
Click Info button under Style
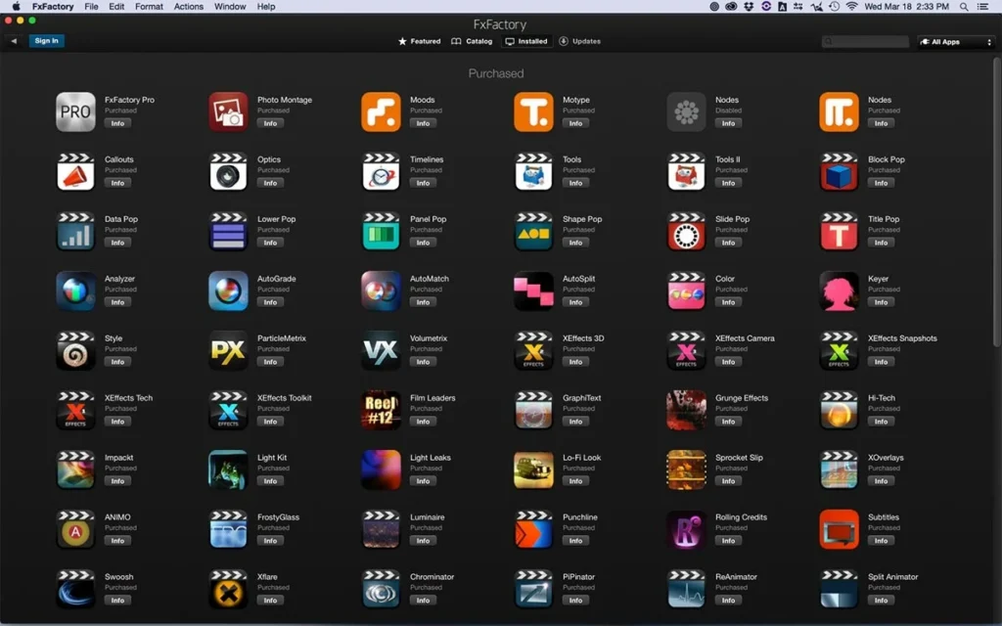click(117, 362)
